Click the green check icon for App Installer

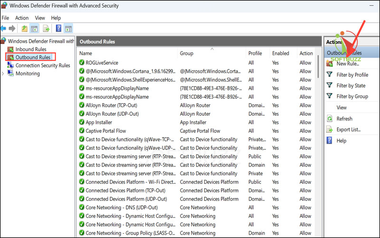click(82, 122)
